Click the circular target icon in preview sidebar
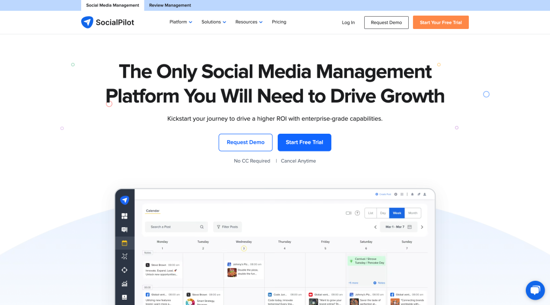The width and height of the screenshot is (550, 305). pyautogui.click(x=125, y=270)
